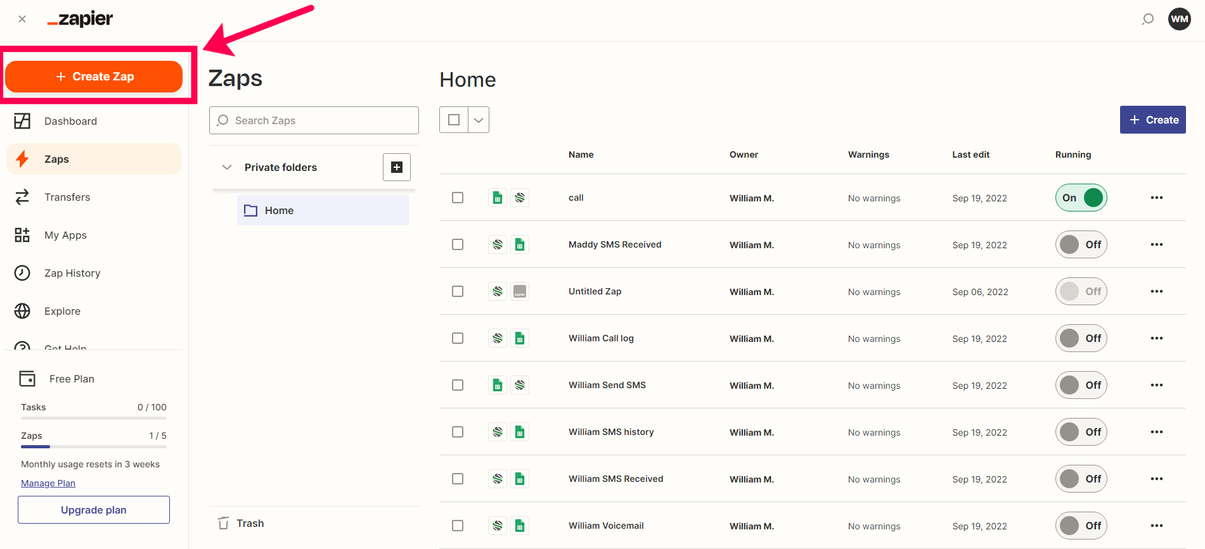The height and width of the screenshot is (549, 1205).
Task: Click the Transfers arrows icon
Action: click(22, 197)
